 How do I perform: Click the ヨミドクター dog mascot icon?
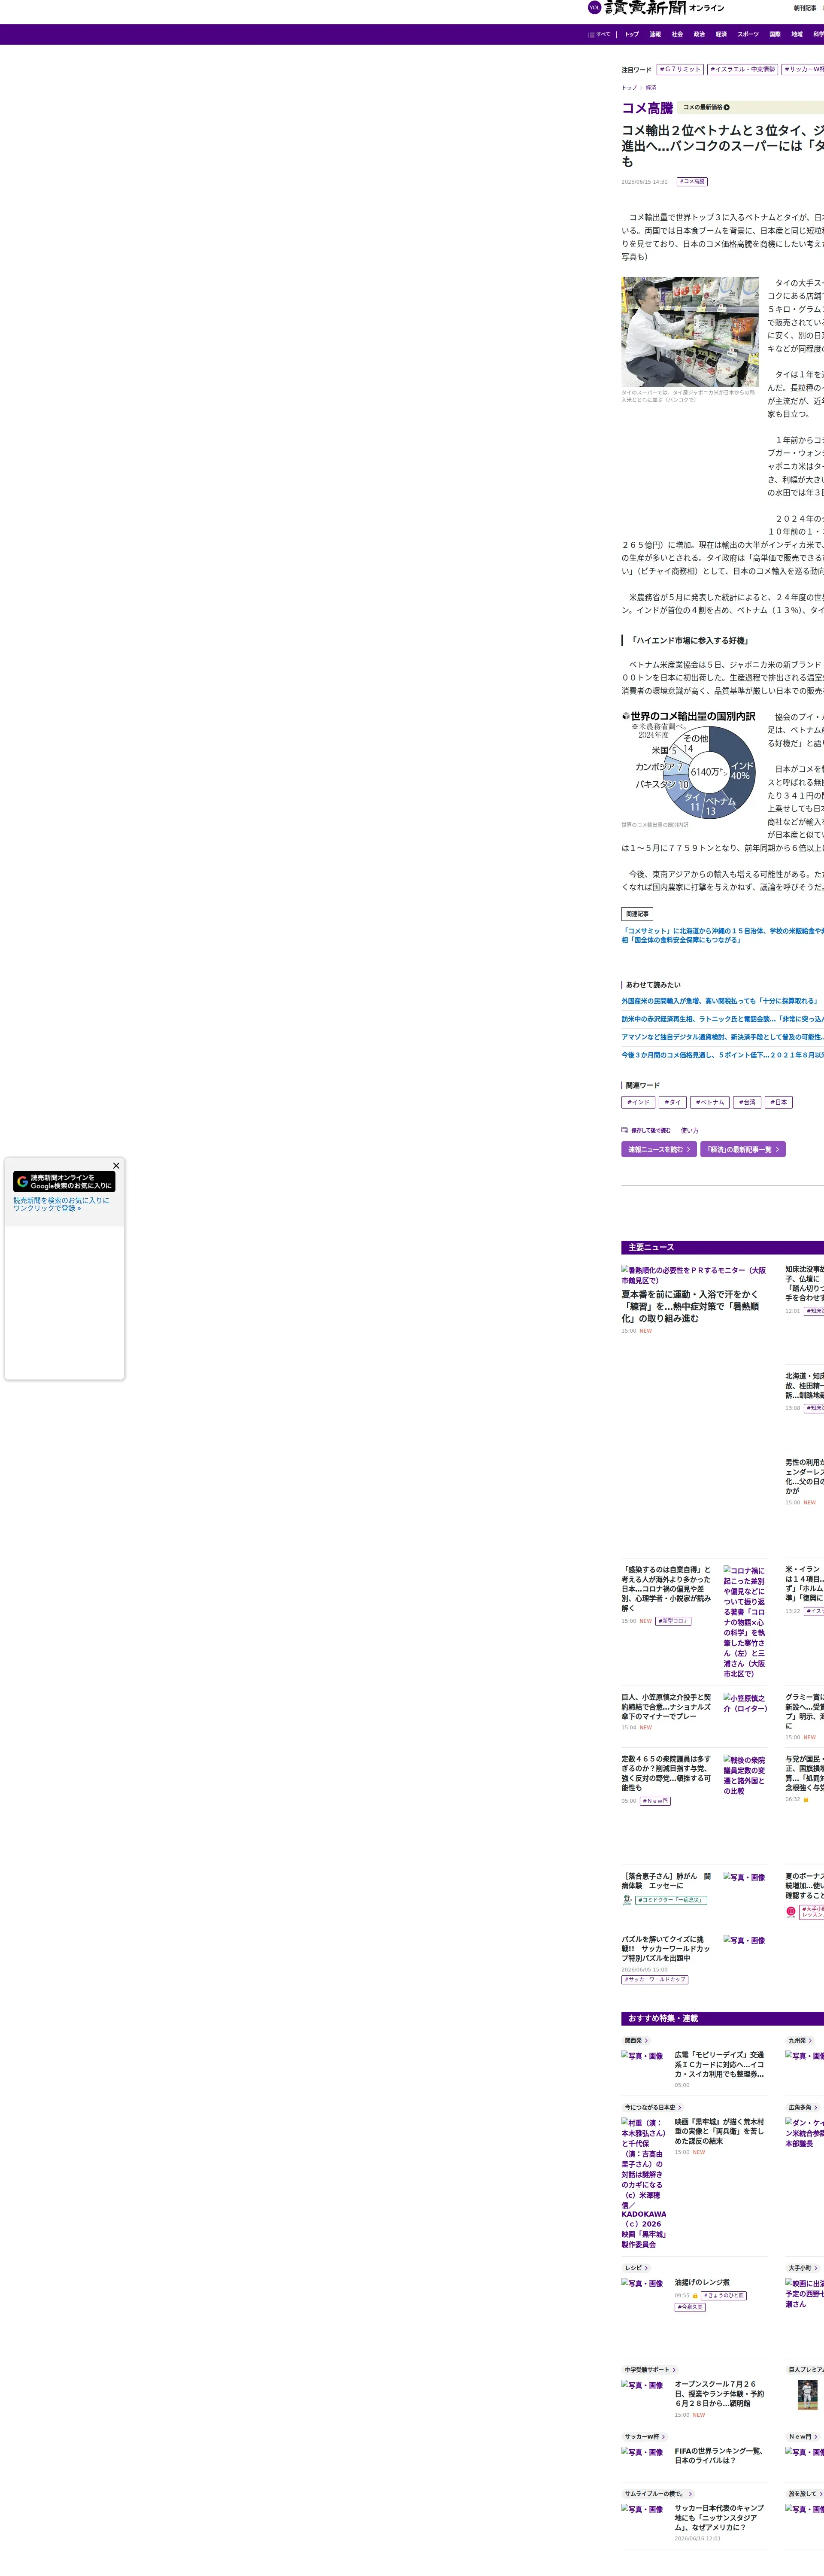point(627,1899)
